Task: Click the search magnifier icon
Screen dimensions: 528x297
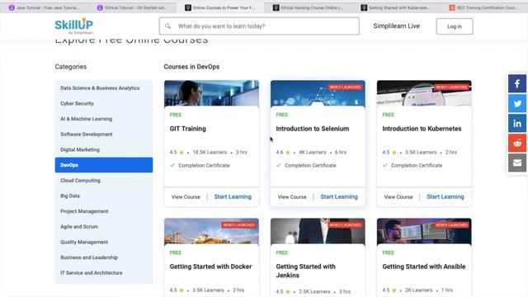Action: point(167,26)
